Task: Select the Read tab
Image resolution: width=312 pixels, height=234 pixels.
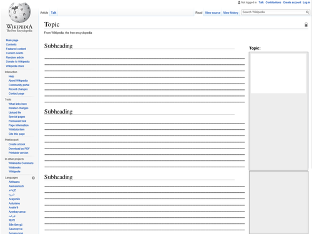Action: tap(198, 12)
